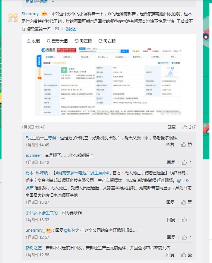The image size is (212, 263).
Task: Like 新树之左's reply at 12:56
Action: 187,255
